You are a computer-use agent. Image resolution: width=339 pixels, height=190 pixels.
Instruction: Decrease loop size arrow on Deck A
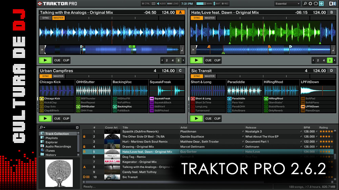pyautogui.click(x=162, y=61)
